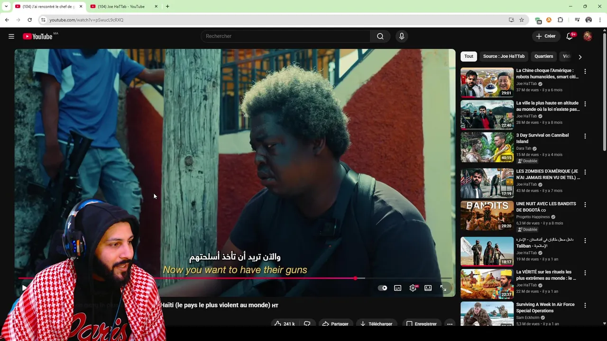
Task: Open options for UNE NUIT AVEC LES BANDITS
Action: tap(585, 205)
